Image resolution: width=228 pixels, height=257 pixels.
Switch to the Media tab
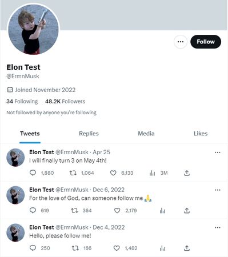coord(146,134)
